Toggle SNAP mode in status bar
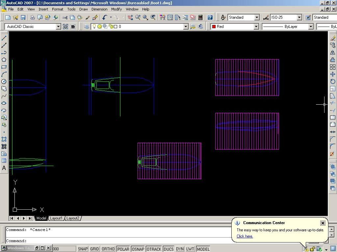 click(83, 249)
